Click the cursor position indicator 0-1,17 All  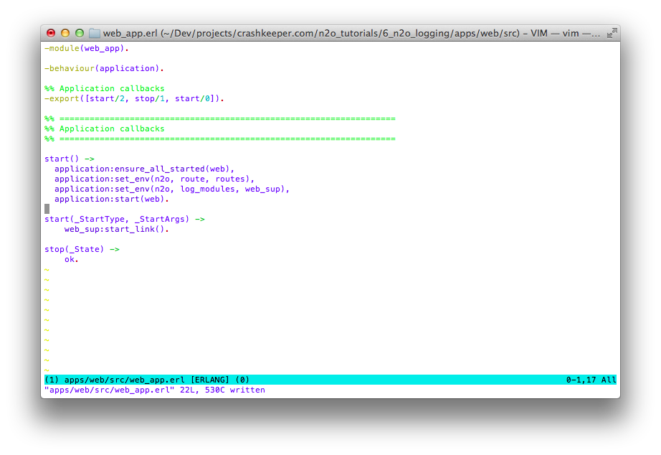tap(590, 380)
